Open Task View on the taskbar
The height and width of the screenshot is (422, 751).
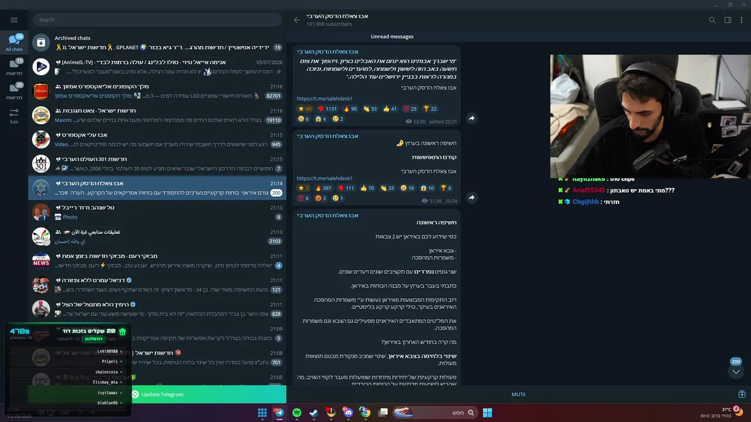click(383, 413)
